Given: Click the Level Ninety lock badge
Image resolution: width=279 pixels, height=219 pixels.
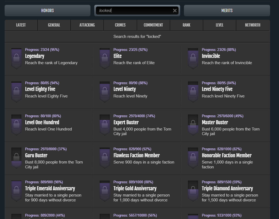Looking at the screenshot, I should pyautogui.click(x=105, y=92).
